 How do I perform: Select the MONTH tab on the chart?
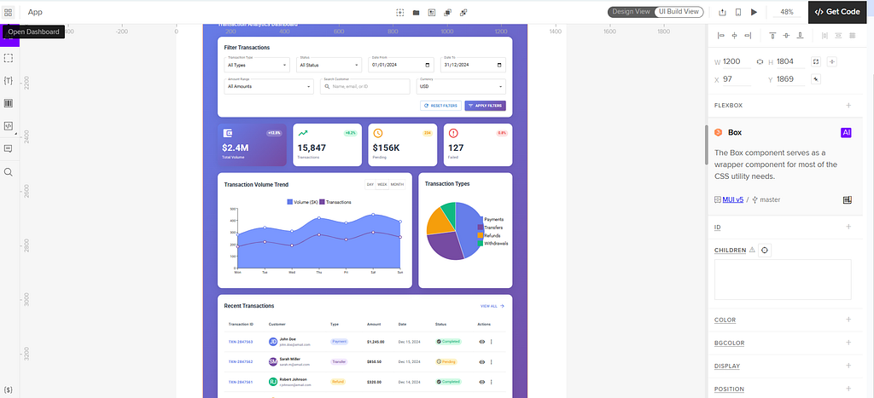[x=397, y=185]
